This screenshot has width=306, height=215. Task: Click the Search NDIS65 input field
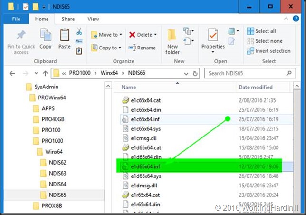(x=246, y=73)
